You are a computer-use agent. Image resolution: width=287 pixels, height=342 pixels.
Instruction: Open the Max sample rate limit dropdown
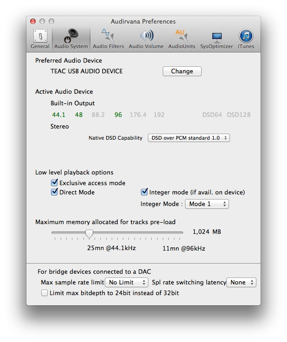(x=127, y=283)
